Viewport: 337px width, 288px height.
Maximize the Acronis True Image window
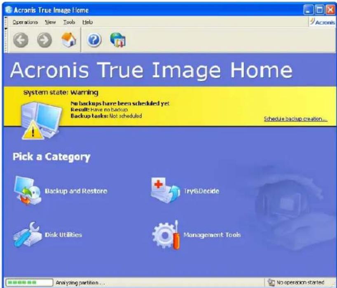tap(319, 10)
